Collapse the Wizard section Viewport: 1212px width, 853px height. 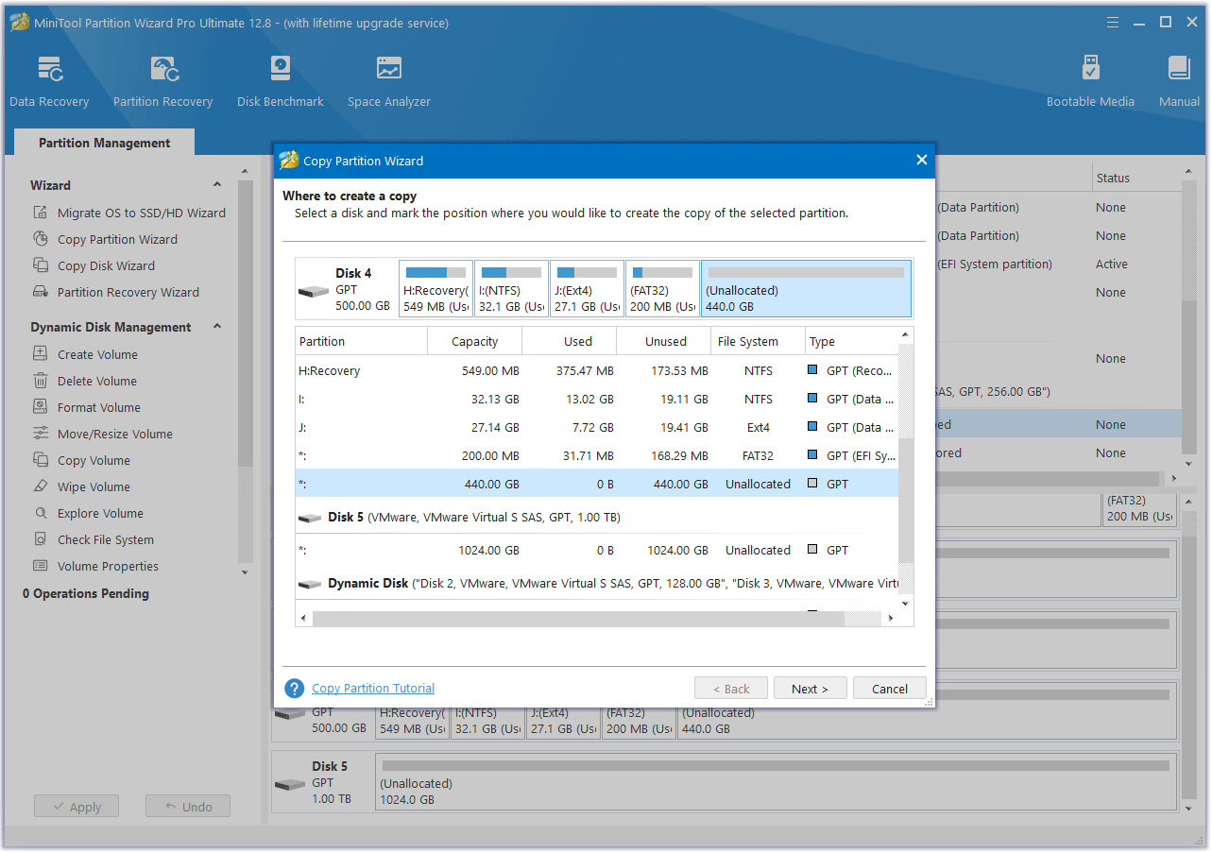pos(217,185)
